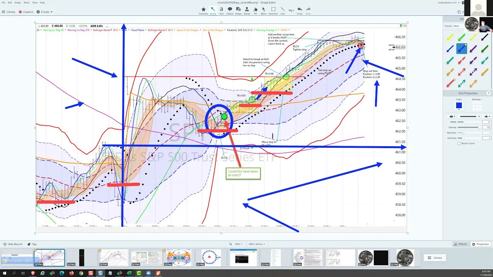
Task: Open the arrow end cap dropdown
Action: (x=487, y=116)
